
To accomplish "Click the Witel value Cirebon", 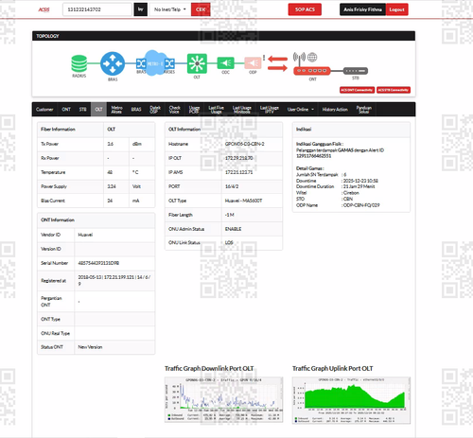I will [x=351, y=193].
